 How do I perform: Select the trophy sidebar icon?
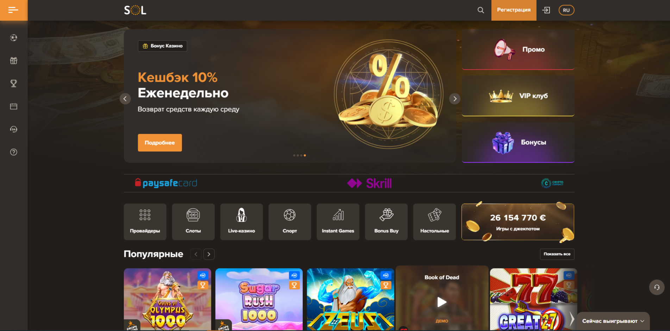(x=14, y=83)
